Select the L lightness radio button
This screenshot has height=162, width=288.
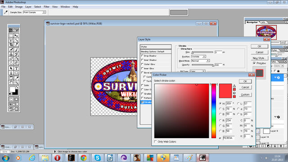click(x=238, y=103)
